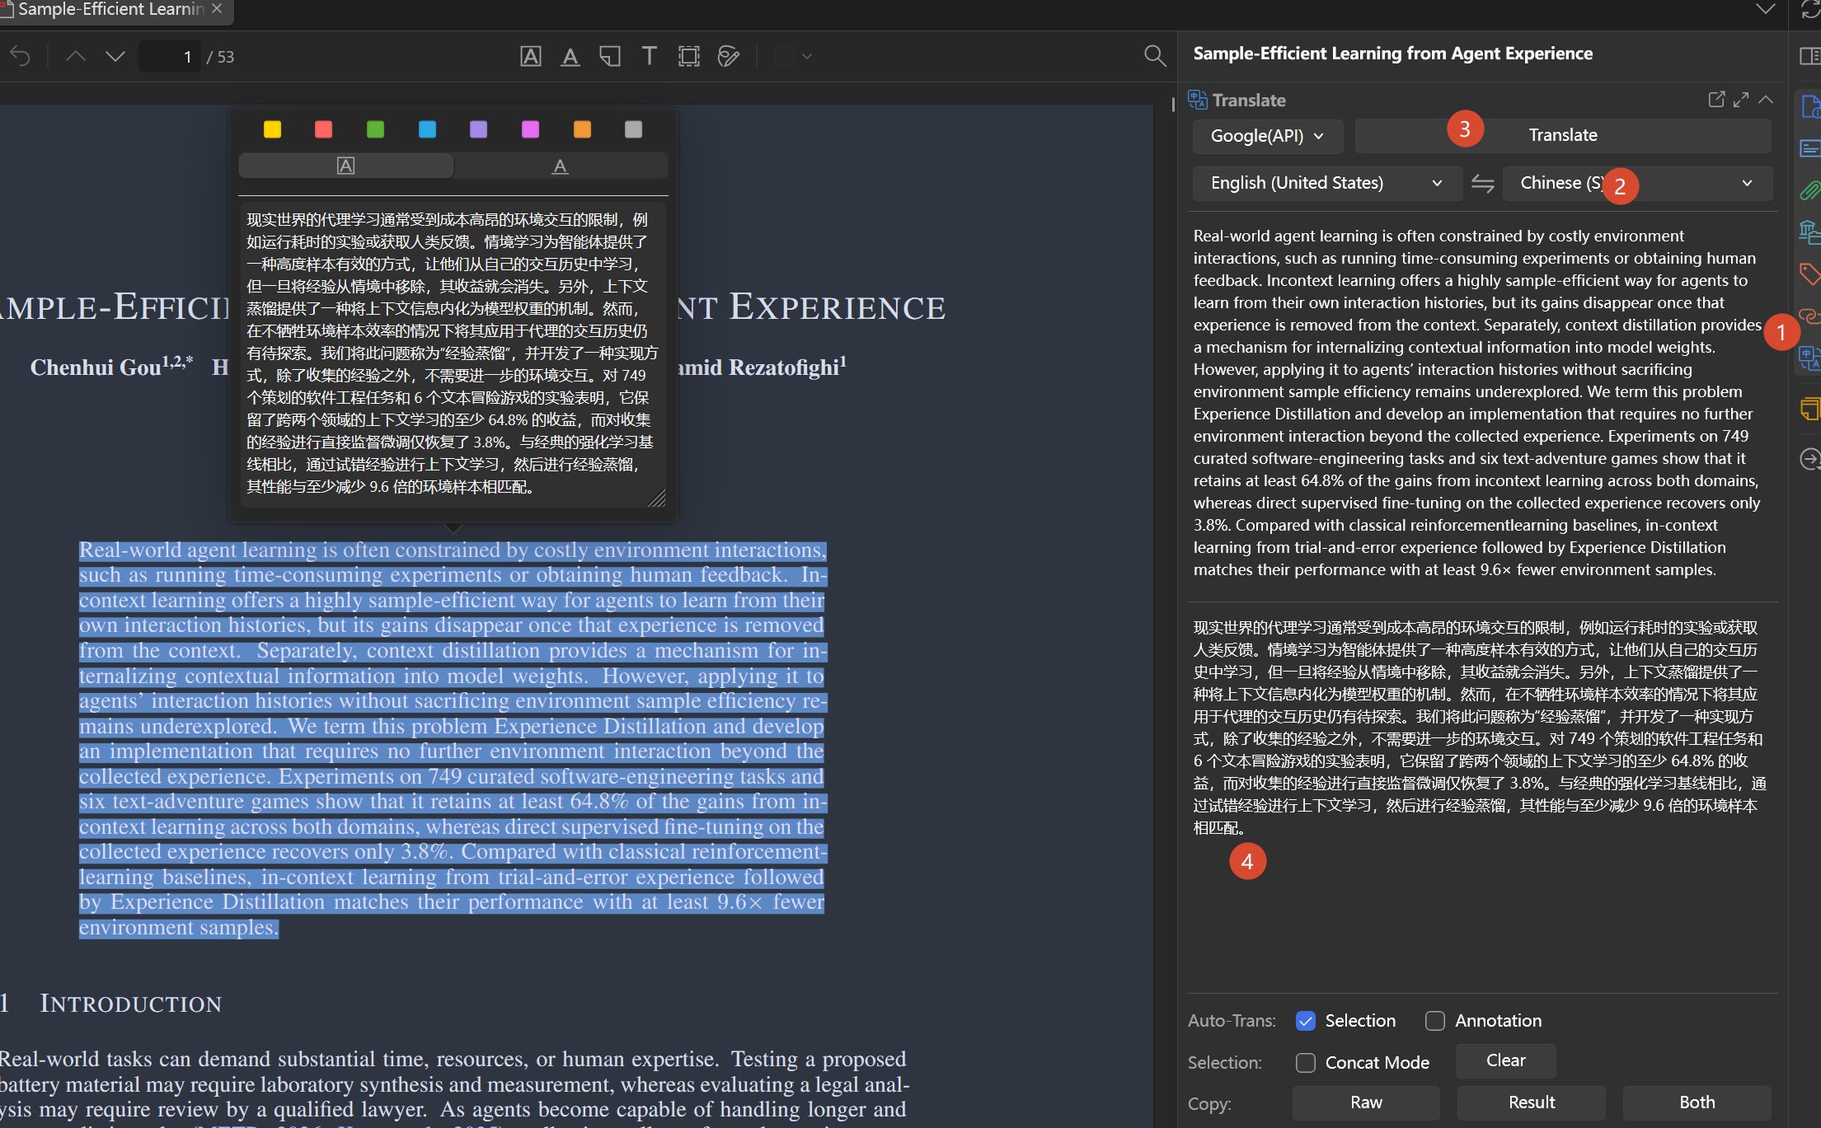Click the page number input field
The image size is (1821, 1128).
170,57
